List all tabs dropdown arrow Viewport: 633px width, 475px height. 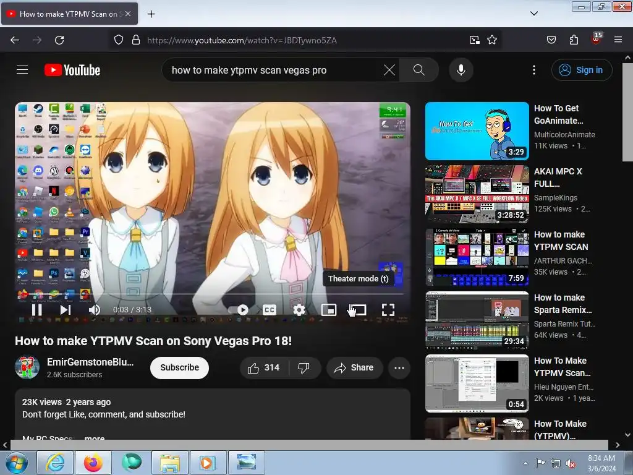[x=533, y=14]
